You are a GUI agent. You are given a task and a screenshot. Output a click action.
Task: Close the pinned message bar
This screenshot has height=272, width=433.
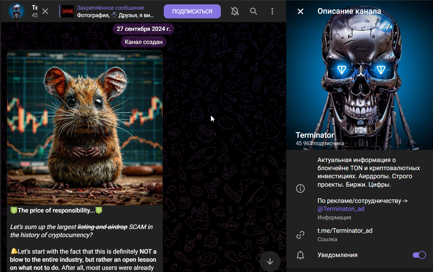tap(45, 12)
